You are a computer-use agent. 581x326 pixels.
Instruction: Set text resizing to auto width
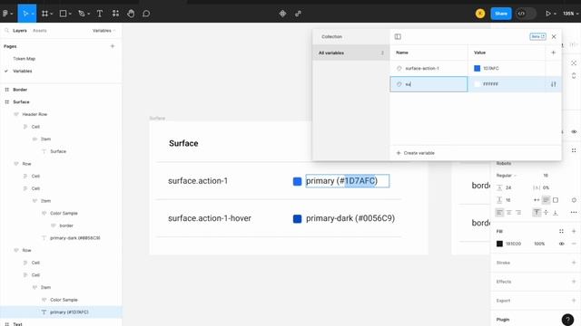click(x=537, y=200)
